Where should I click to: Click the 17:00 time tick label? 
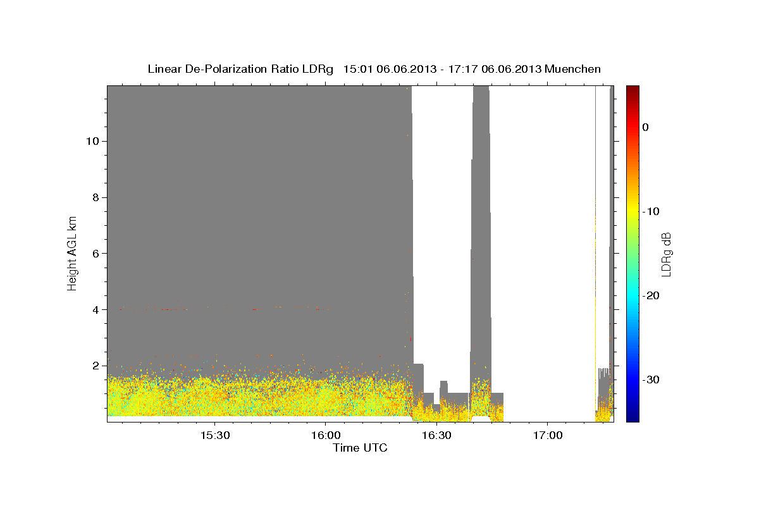tap(547, 436)
